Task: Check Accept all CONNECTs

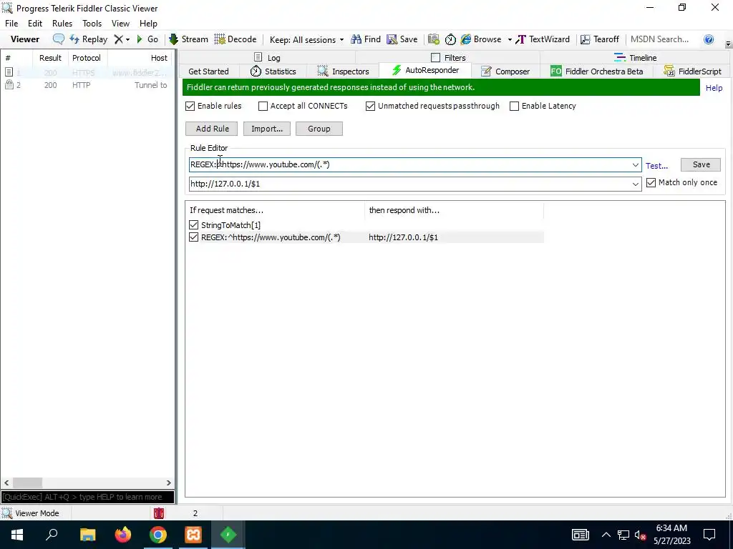Action: (263, 106)
